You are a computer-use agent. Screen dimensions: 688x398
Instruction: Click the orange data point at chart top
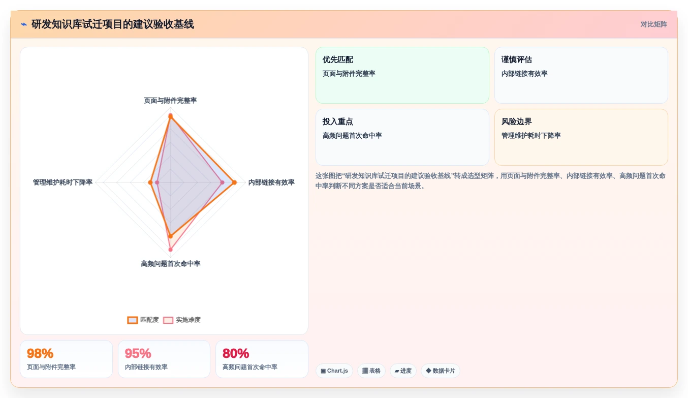tap(170, 116)
